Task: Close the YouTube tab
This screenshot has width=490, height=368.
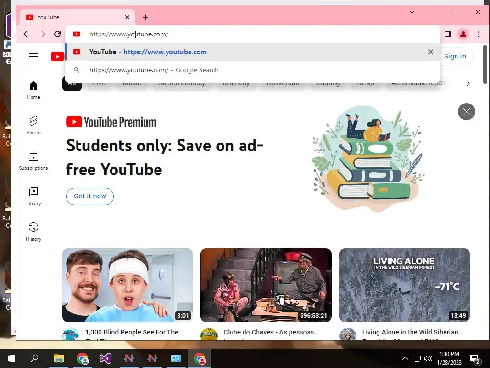Action: pos(127,17)
